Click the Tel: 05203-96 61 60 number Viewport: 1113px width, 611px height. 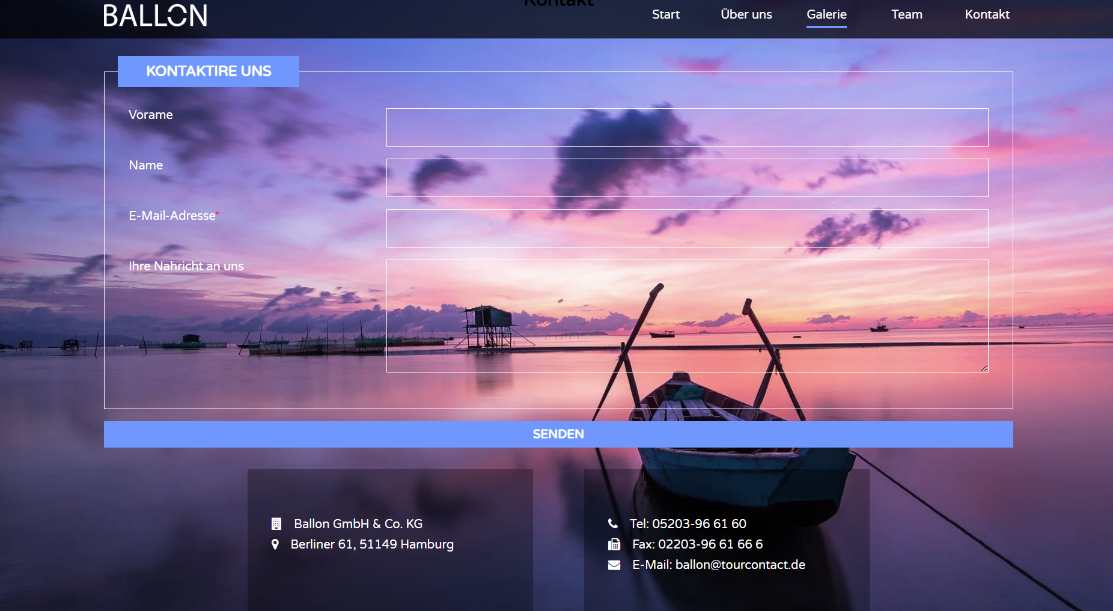pos(688,524)
